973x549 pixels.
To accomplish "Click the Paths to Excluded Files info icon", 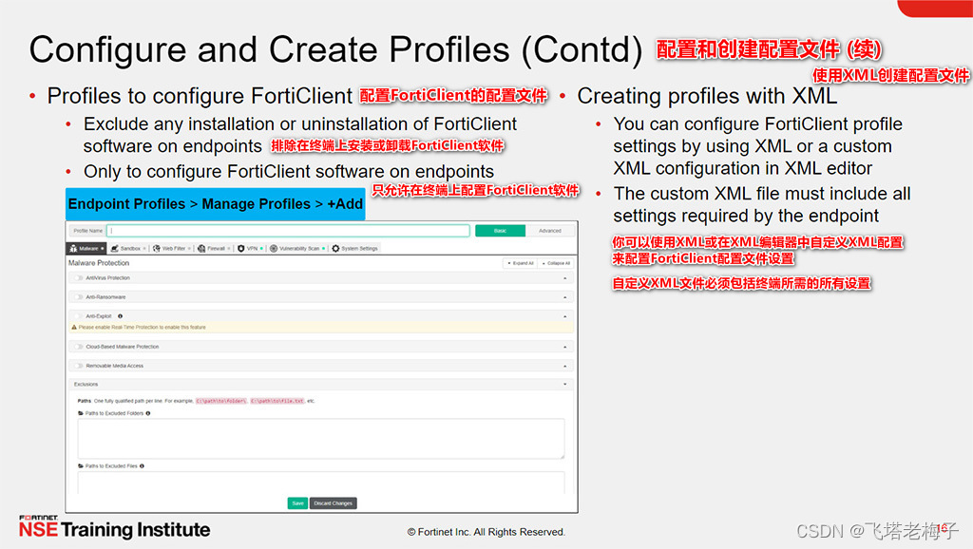I will (x=143, y=465).
